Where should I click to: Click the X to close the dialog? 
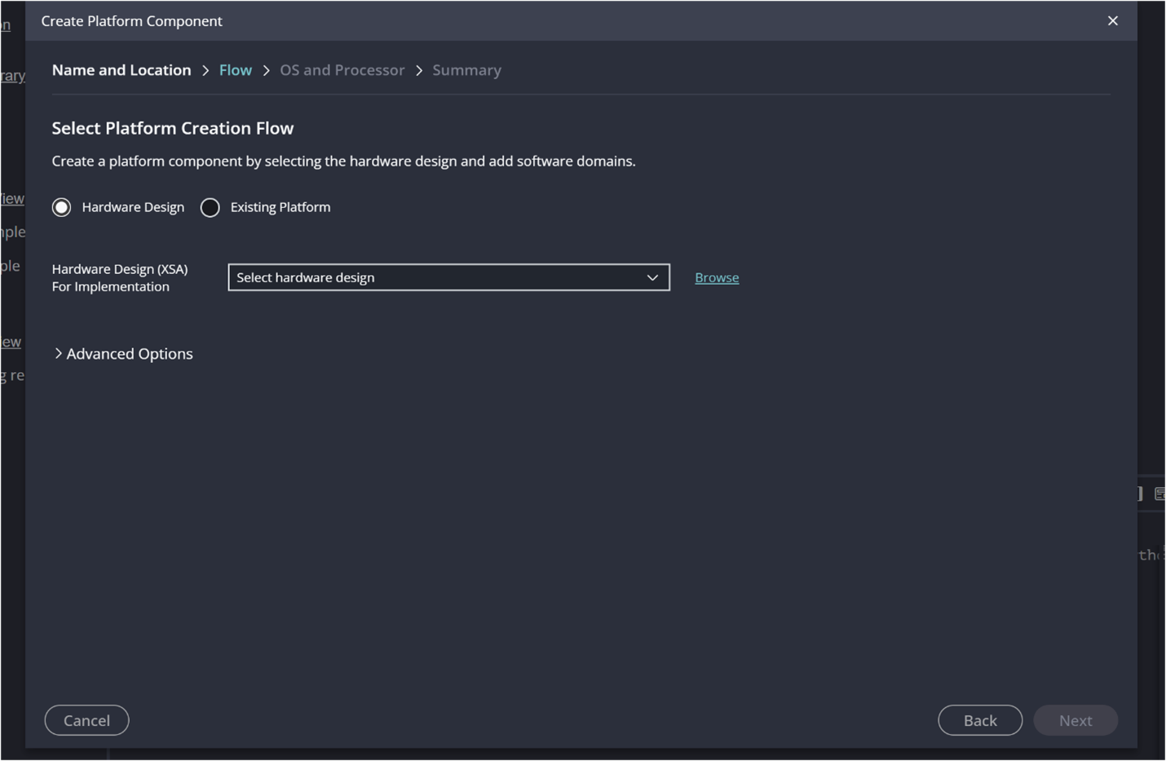point(1112,20)
